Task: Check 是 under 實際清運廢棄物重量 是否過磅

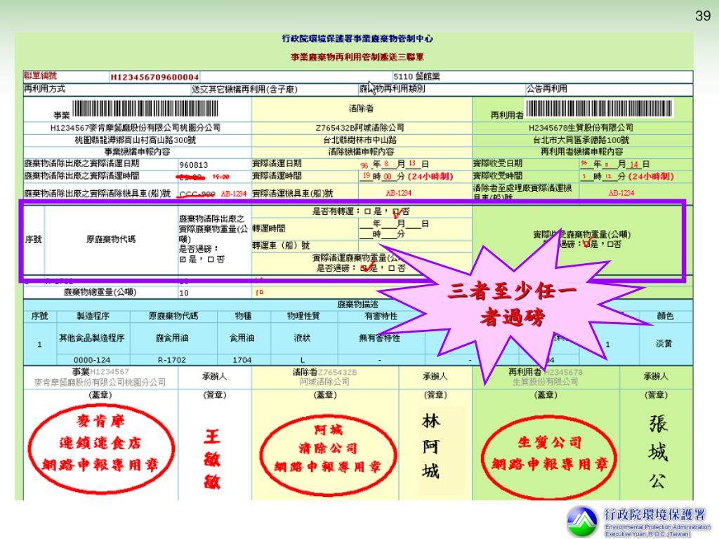Action: (364, 268)
